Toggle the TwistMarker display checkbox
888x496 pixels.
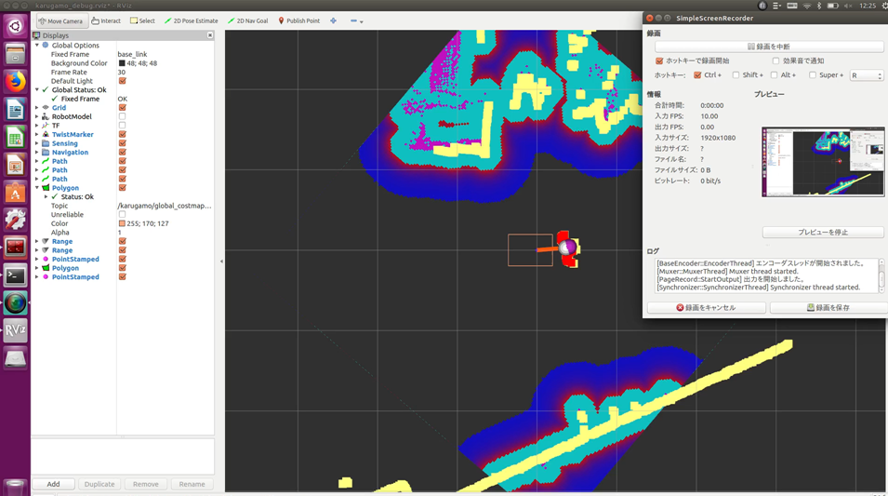(x=122, y=134)
